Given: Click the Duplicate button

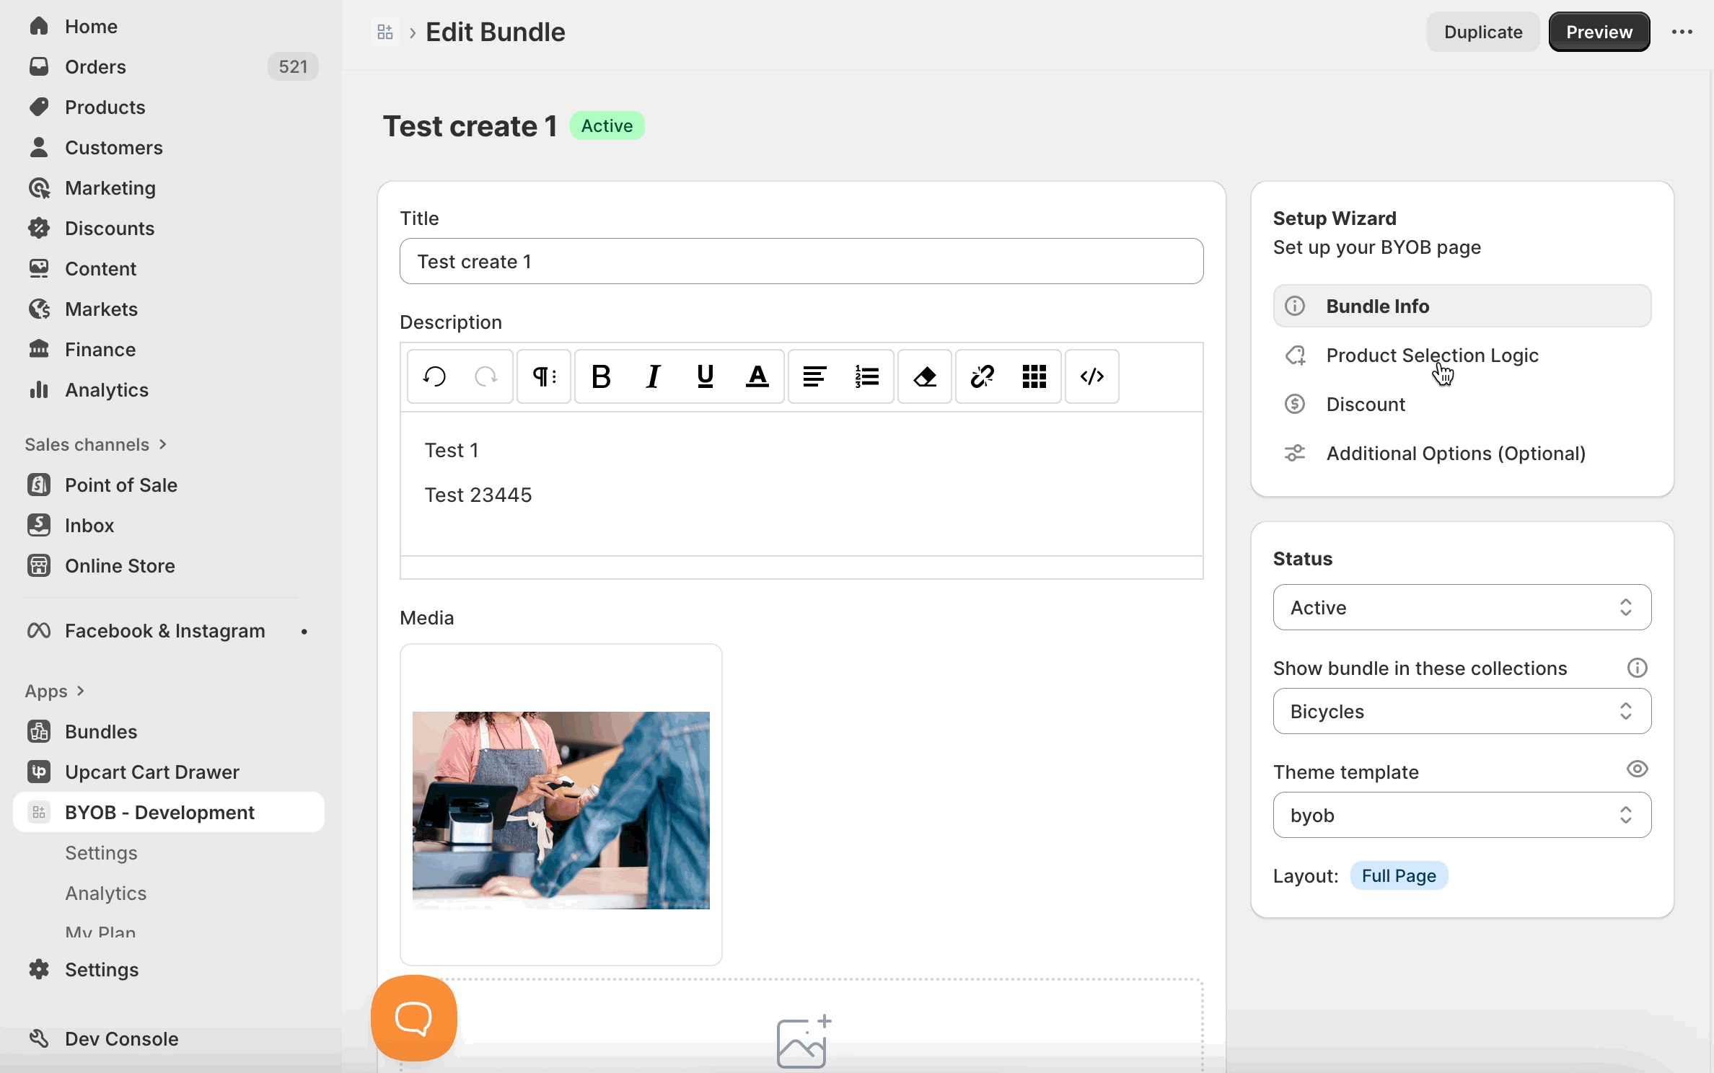Looking at the screenshot, I should click(1482, 32).
